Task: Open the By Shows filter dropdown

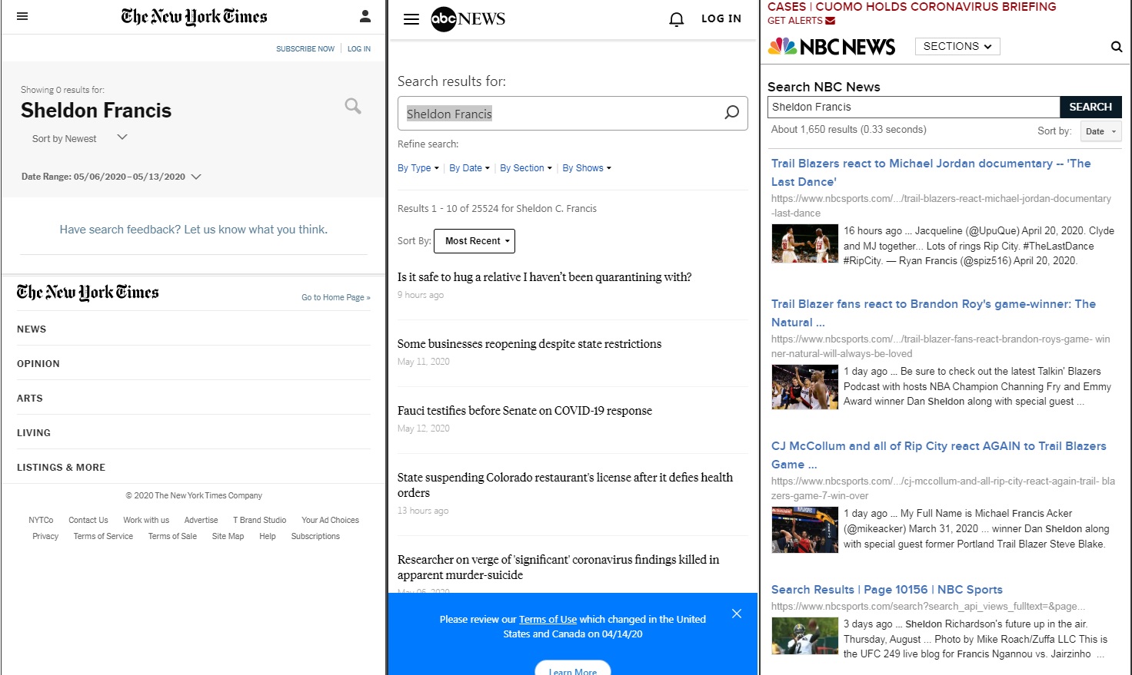Action: click(587, 168)
